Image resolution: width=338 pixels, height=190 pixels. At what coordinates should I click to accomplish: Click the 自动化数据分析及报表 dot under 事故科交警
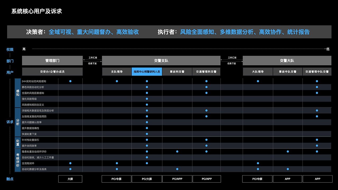[177, 169]
